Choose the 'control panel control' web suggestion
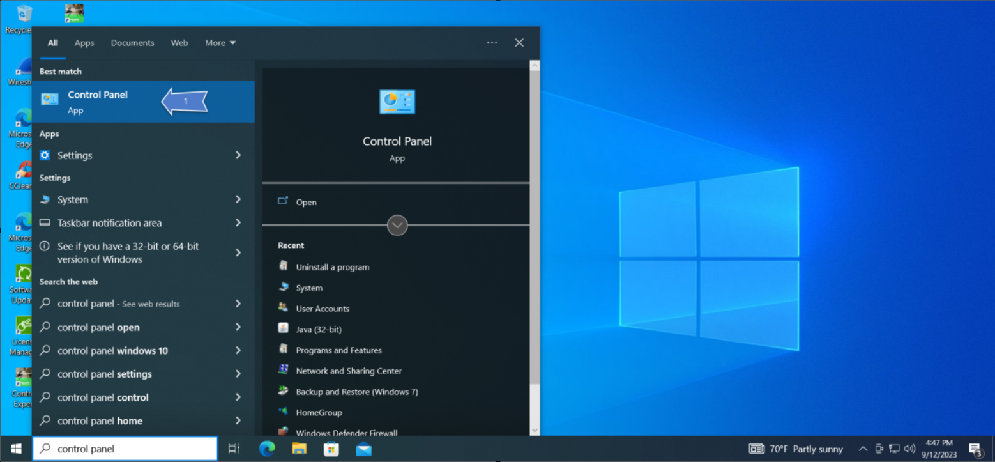Viewport: 995px width, 462px height. pyautogui.click(x=143, y=397)
